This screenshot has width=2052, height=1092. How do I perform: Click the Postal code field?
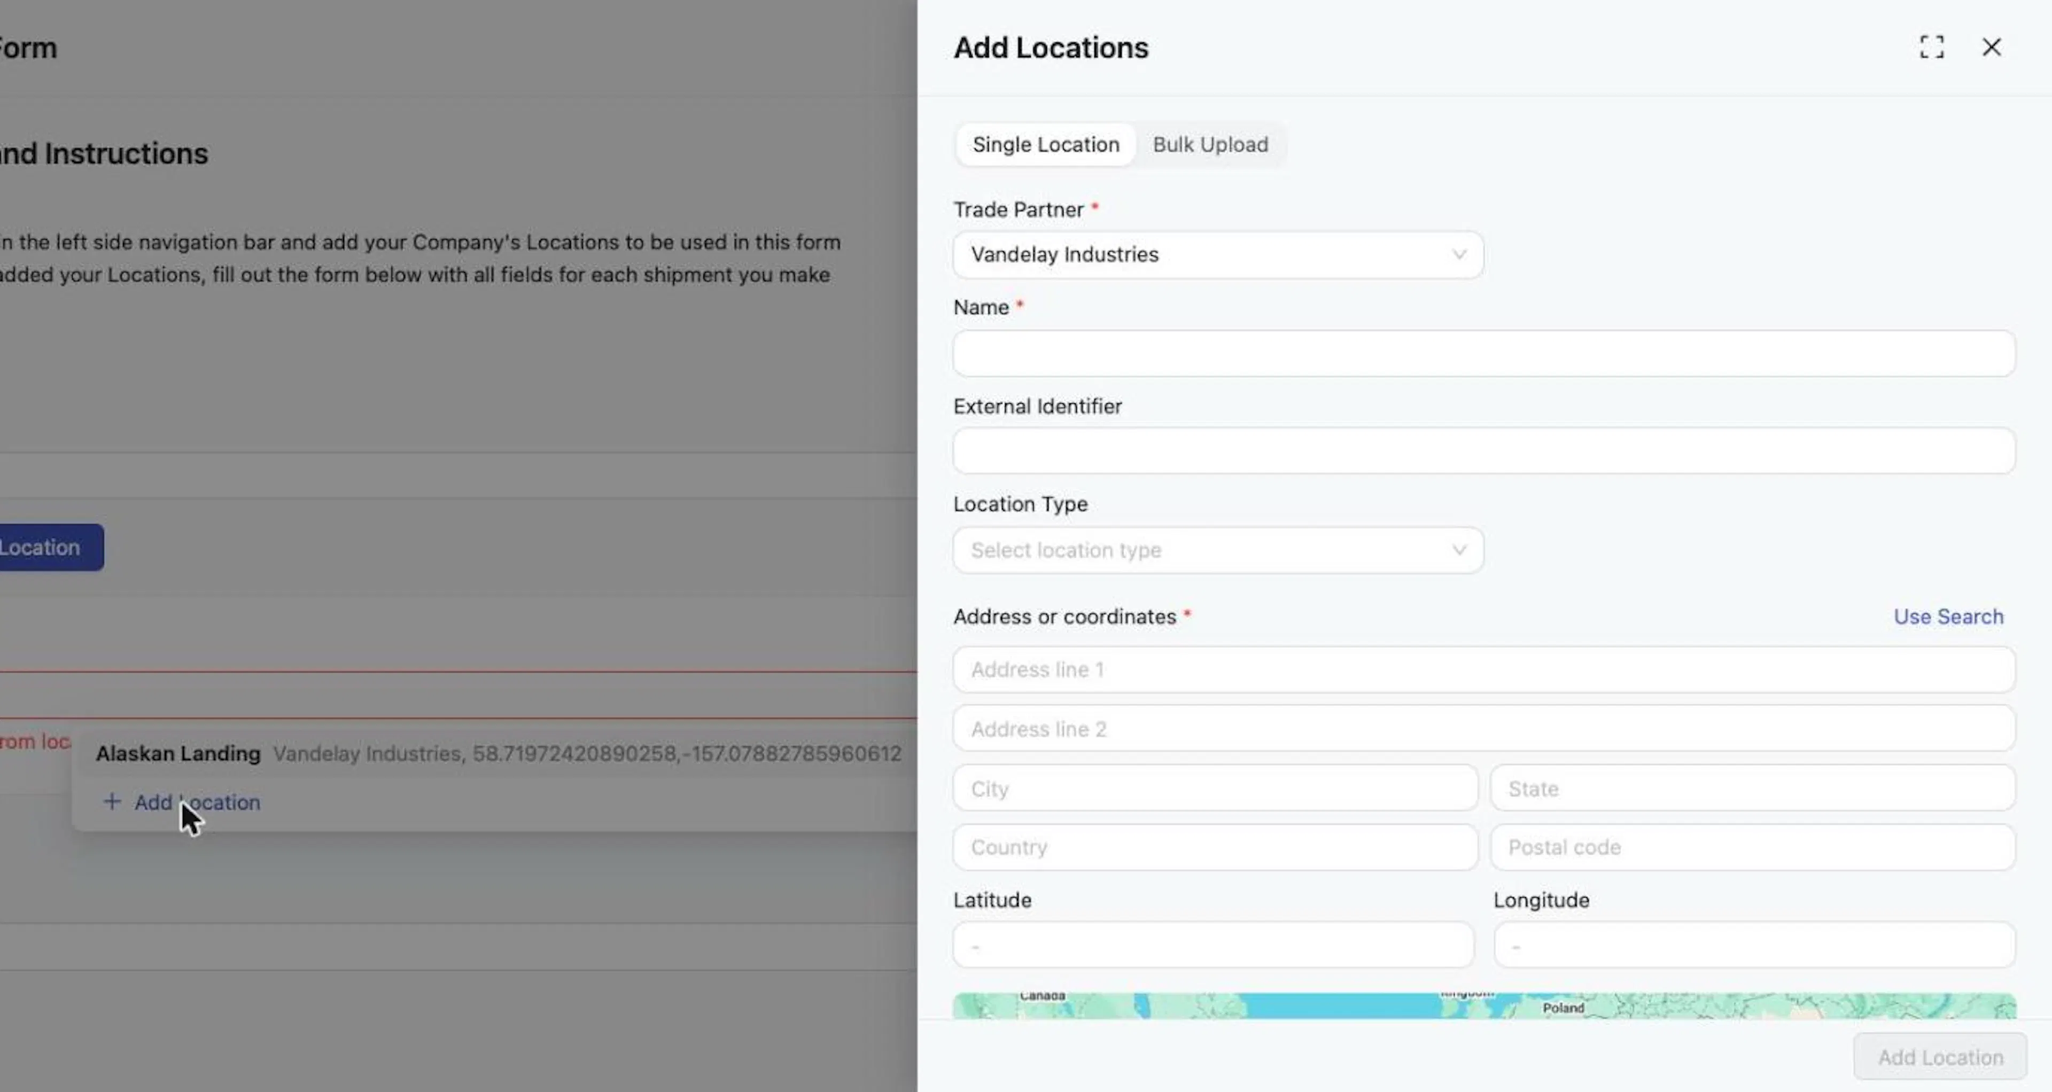[x=1753, y=847]
